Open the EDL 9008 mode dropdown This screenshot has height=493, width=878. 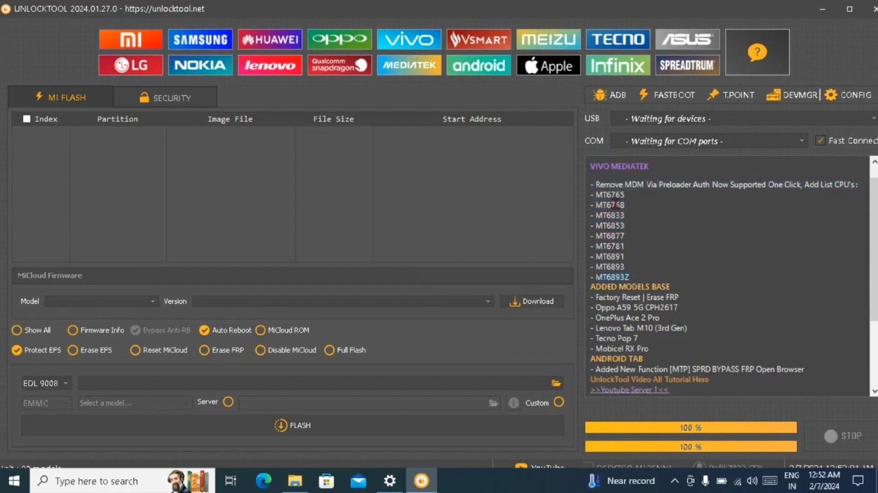click(46, 383)
